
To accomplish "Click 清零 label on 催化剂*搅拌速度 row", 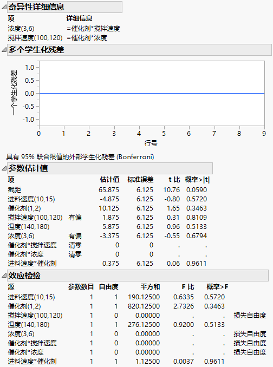I will 75,245.
